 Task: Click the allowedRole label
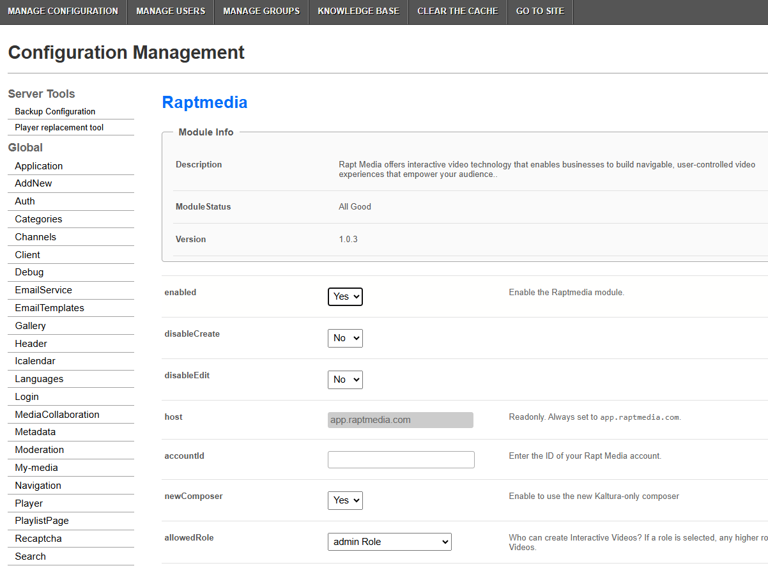coord(189,538)
